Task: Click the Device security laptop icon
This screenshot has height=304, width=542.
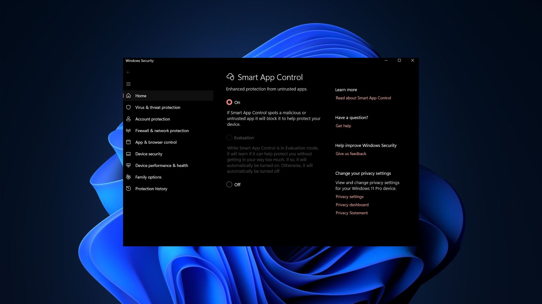Action: 128,154
